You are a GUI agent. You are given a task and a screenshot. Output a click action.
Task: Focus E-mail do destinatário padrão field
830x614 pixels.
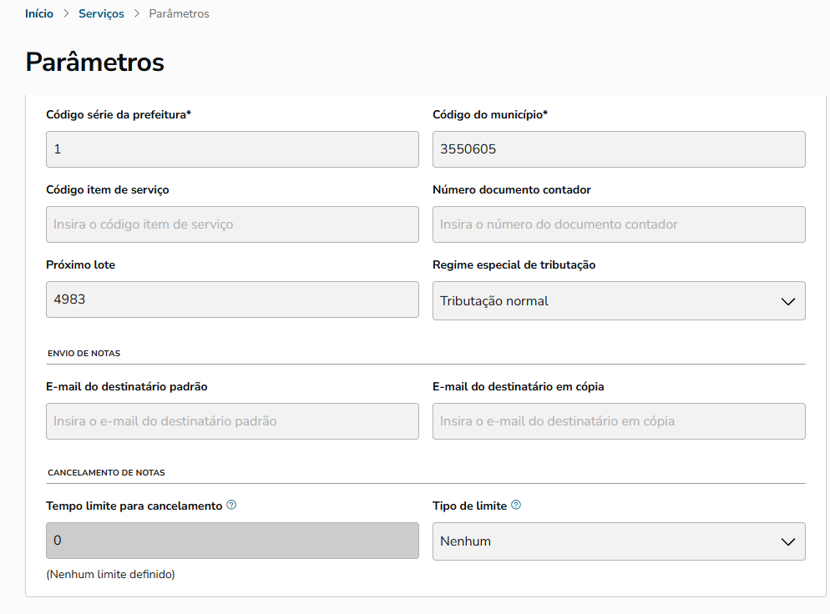[x=232, y=421]
